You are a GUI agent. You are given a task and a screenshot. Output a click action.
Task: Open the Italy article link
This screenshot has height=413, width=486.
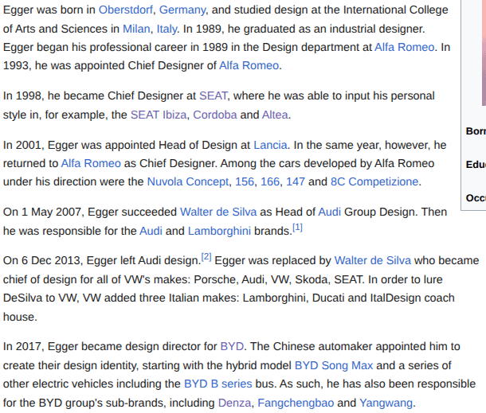[167, 28]
